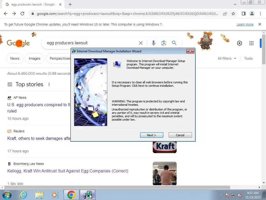Close the Installation Wizard dialog
The image size is (266, 200).
190,51
